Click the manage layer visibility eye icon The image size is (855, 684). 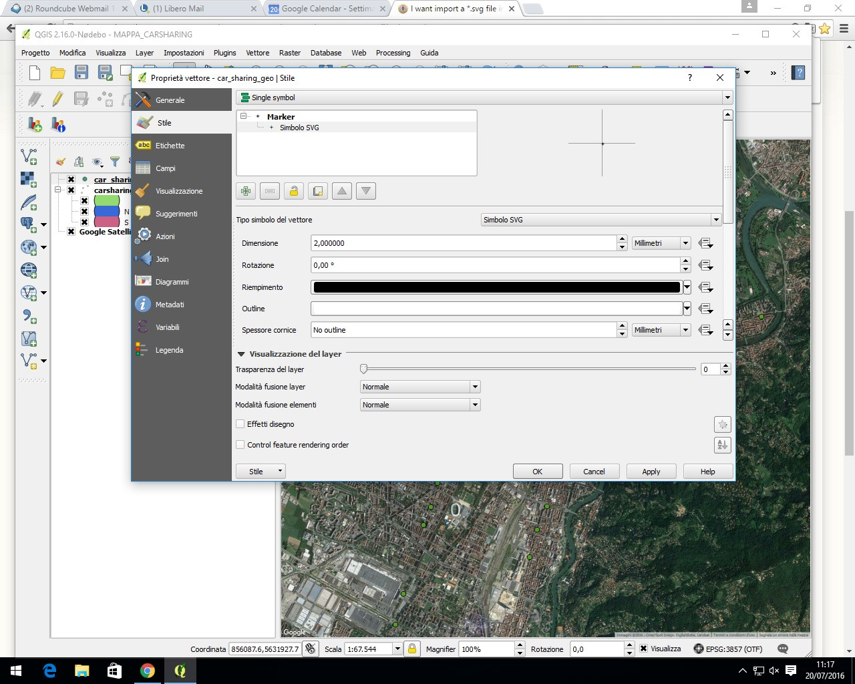pyautogui.click(x=98, y=162)
